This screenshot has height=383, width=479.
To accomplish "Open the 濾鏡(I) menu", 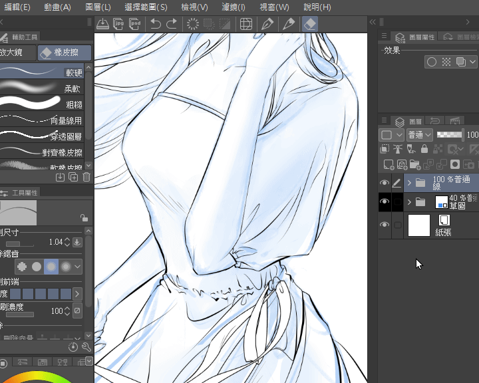I will tap(234, 7).
